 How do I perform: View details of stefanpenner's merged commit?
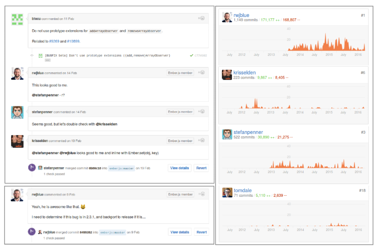click(x=179, y=168)
